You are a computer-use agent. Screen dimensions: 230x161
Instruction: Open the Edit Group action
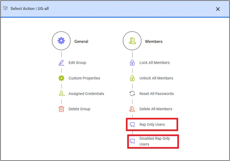click(x=77, y=63)
